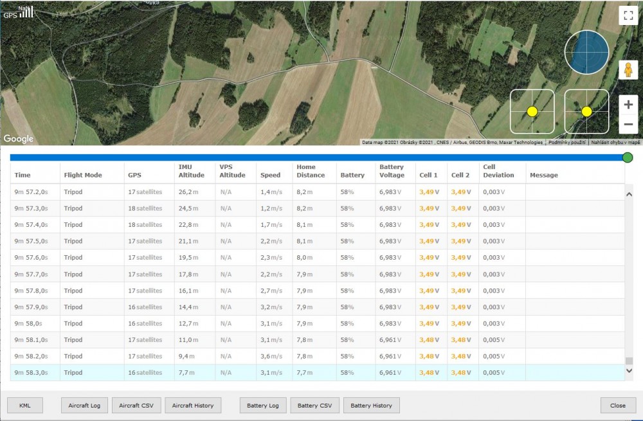This screenshot has height=421, width=643.
Task: Click the blue compass heading indicator
Action: point(586,52)
